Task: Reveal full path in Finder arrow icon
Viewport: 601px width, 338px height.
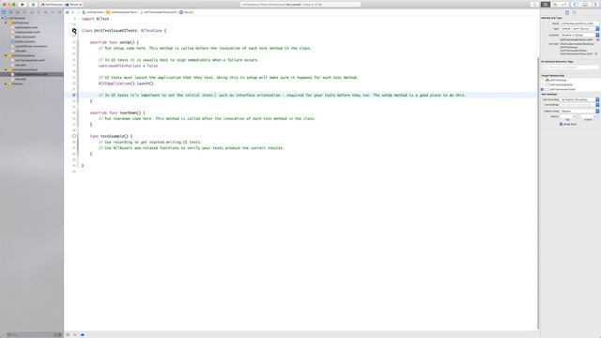Action: click(596, 54)
